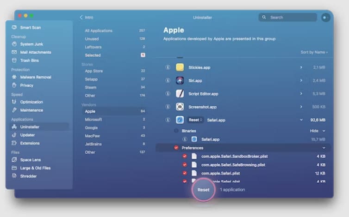The width and height of the screenshot is (349, 217).
Task: Open the Reset action dropdown for Safari
Action: point(195,120)
